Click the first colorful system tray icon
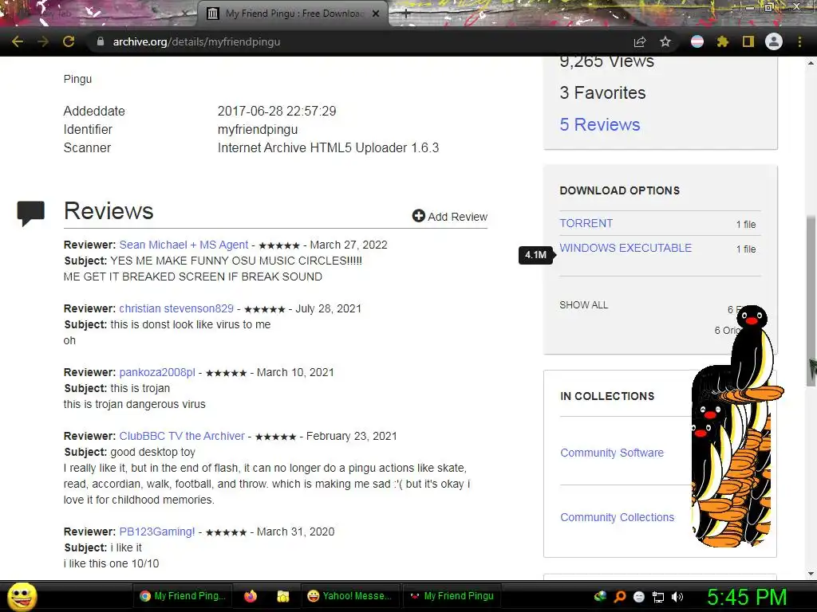817x612 pixels. [600, 596]
